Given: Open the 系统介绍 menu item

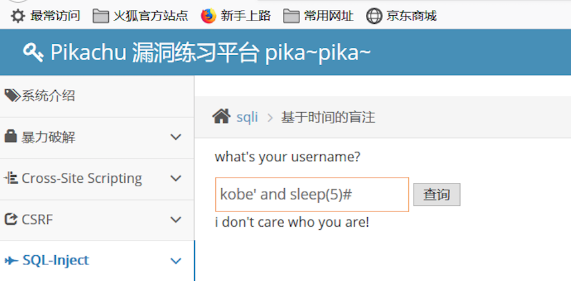Looking at the screenshot, I should [x=97, y=96].
